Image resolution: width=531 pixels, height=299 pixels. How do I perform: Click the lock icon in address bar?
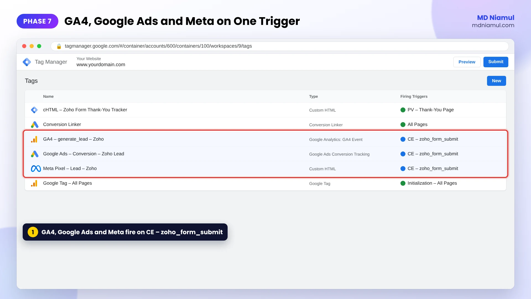(x=59, y=46)
